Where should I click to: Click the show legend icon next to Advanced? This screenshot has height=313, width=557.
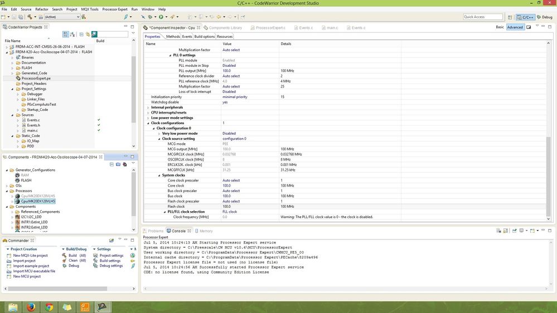coord(529,27)
